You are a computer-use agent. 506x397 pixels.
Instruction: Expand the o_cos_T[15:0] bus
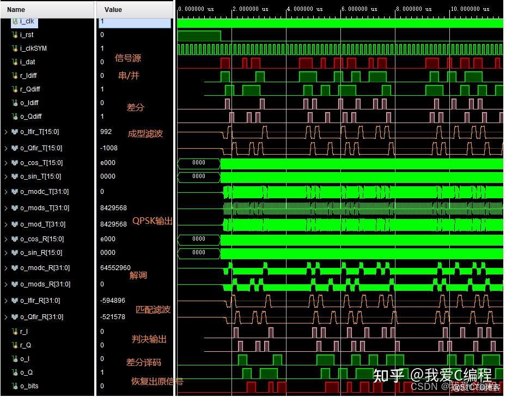tap(6, 163)
